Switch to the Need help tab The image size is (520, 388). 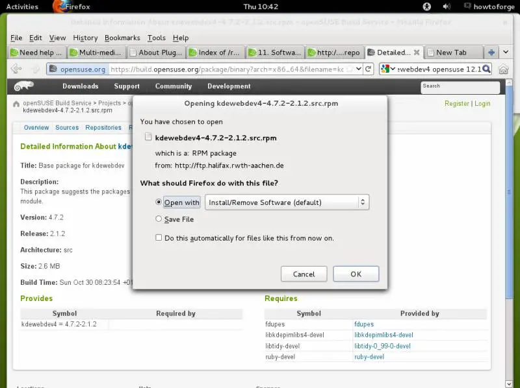[36, 53]
